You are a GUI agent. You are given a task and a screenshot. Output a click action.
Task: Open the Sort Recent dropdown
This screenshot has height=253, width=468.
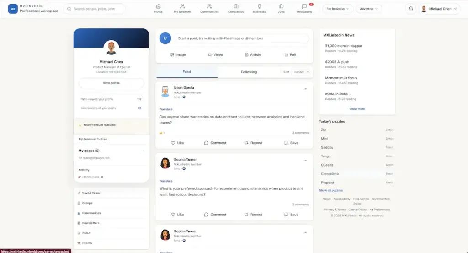click(x=302, y=72)
